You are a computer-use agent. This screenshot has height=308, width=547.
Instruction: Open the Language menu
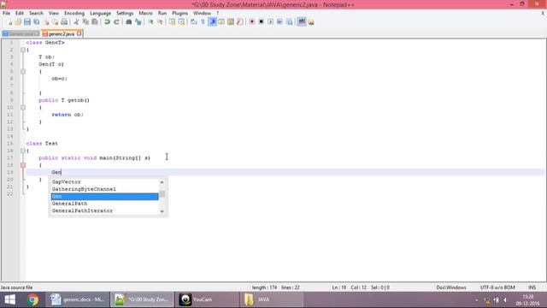[x=100, y=14]
